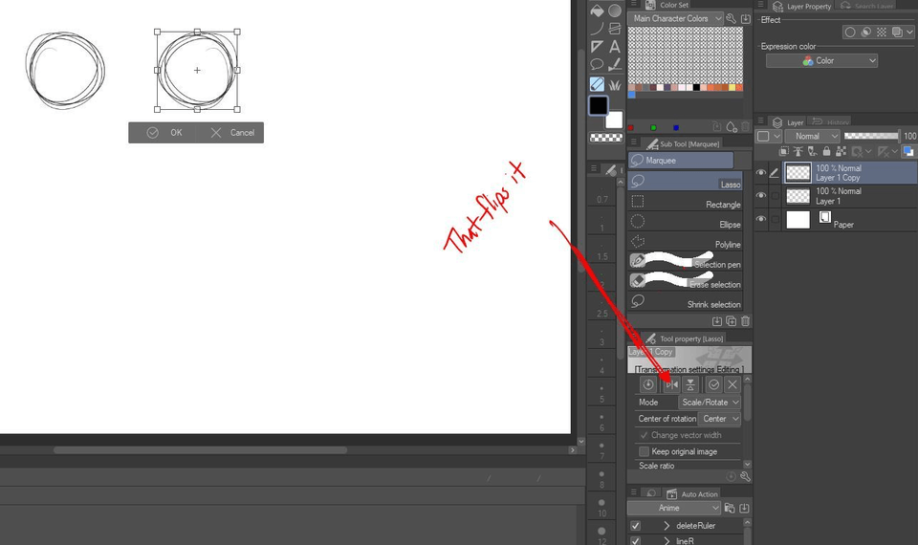Switch to the History tab
Image resolution: width=918 pixels, height=545 pixels.
click(x=831, y=122)
